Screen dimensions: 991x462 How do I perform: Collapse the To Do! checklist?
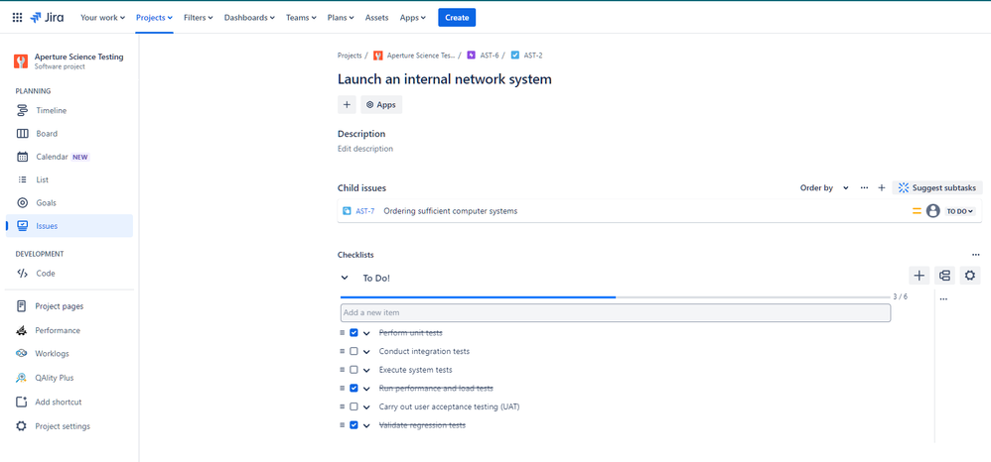pyautogui.click(x=345, y=277)
